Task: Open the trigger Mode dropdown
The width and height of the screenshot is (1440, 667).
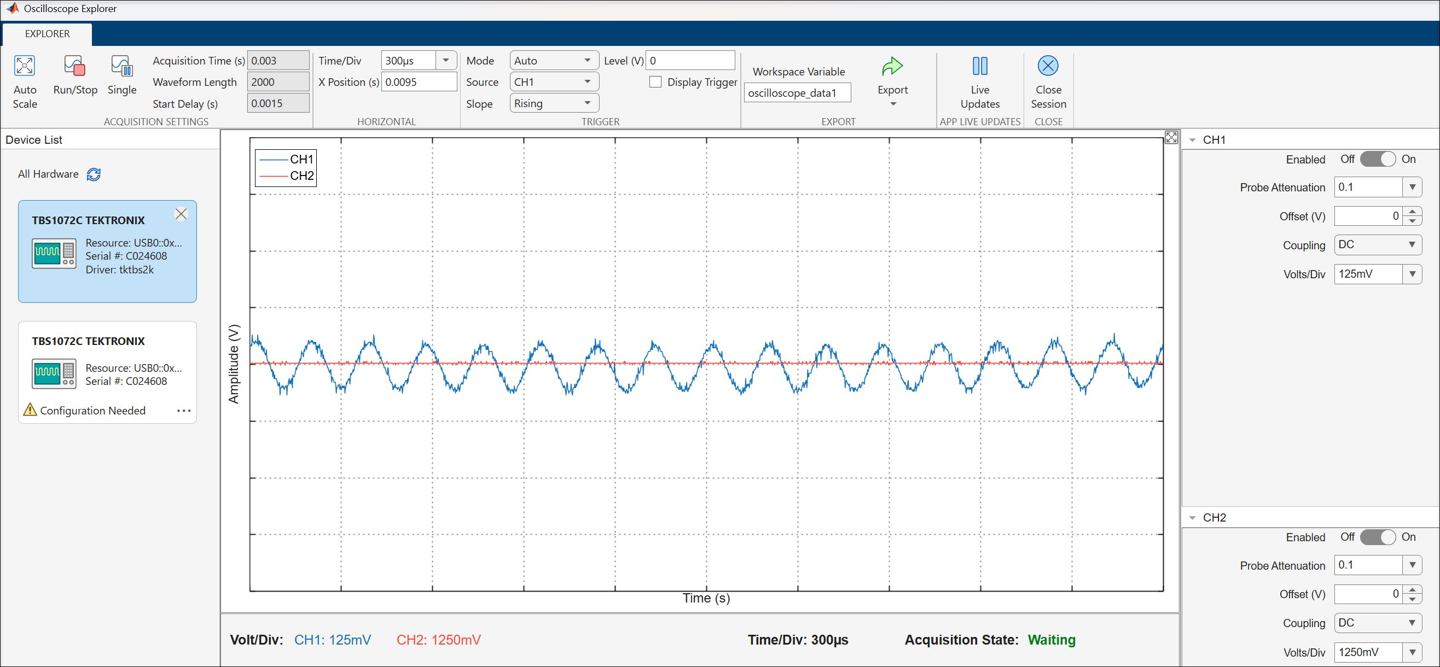Action: click(x=554, y=60)
